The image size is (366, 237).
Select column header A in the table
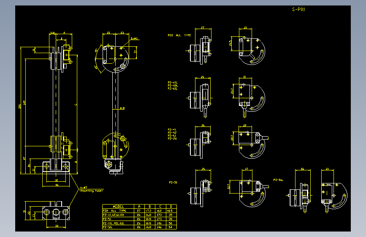(139, 207)
